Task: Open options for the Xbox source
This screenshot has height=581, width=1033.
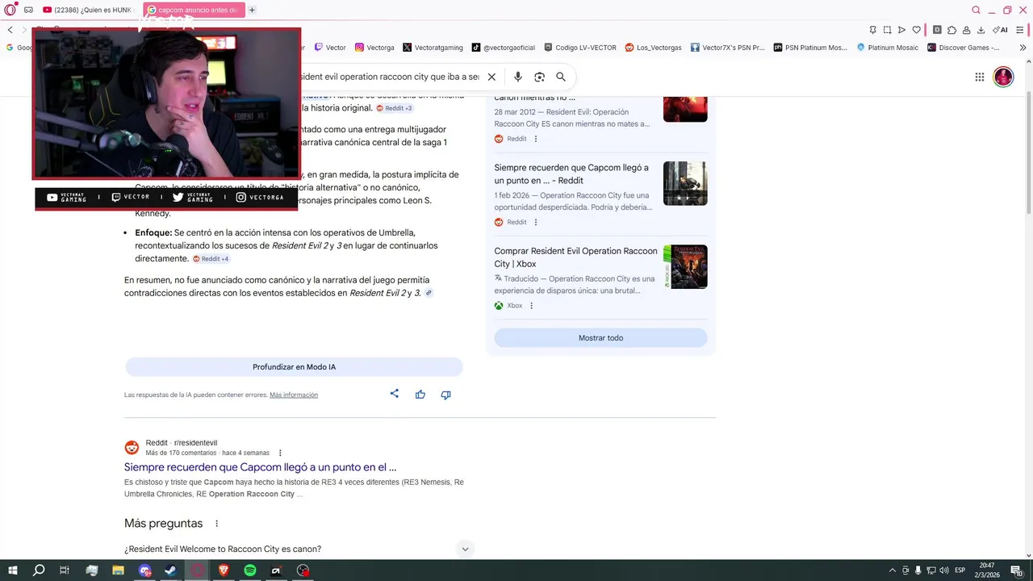Action: tap(531, 306)
